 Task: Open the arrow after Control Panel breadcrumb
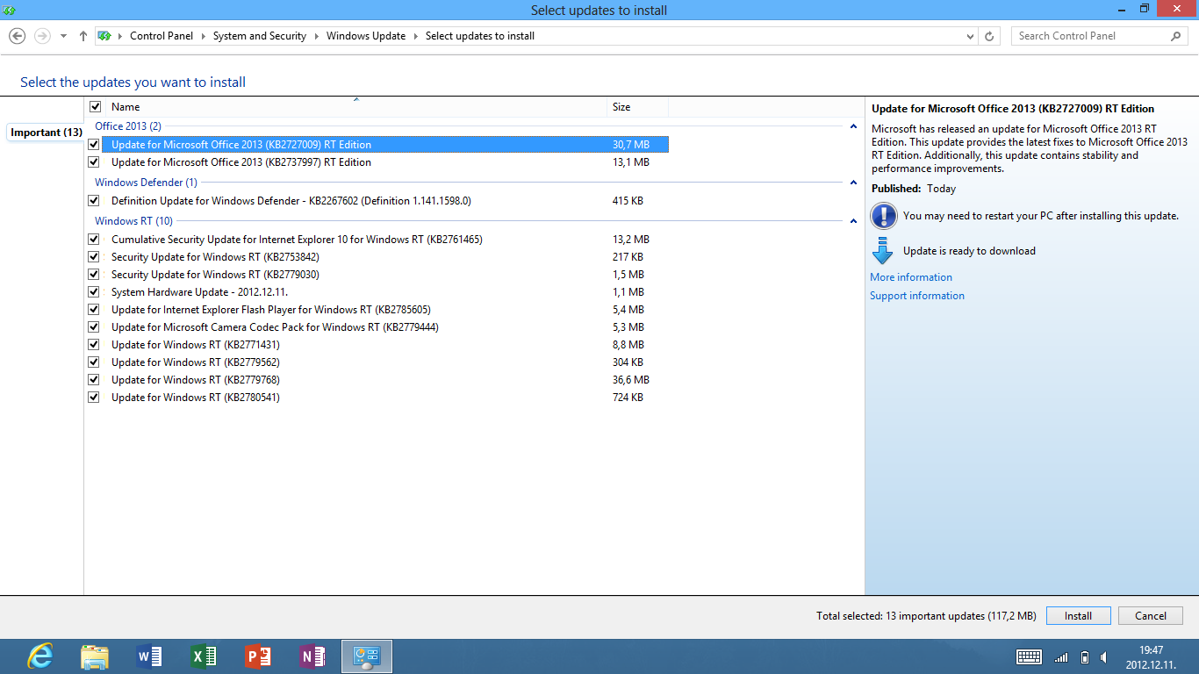pos(204,36)
